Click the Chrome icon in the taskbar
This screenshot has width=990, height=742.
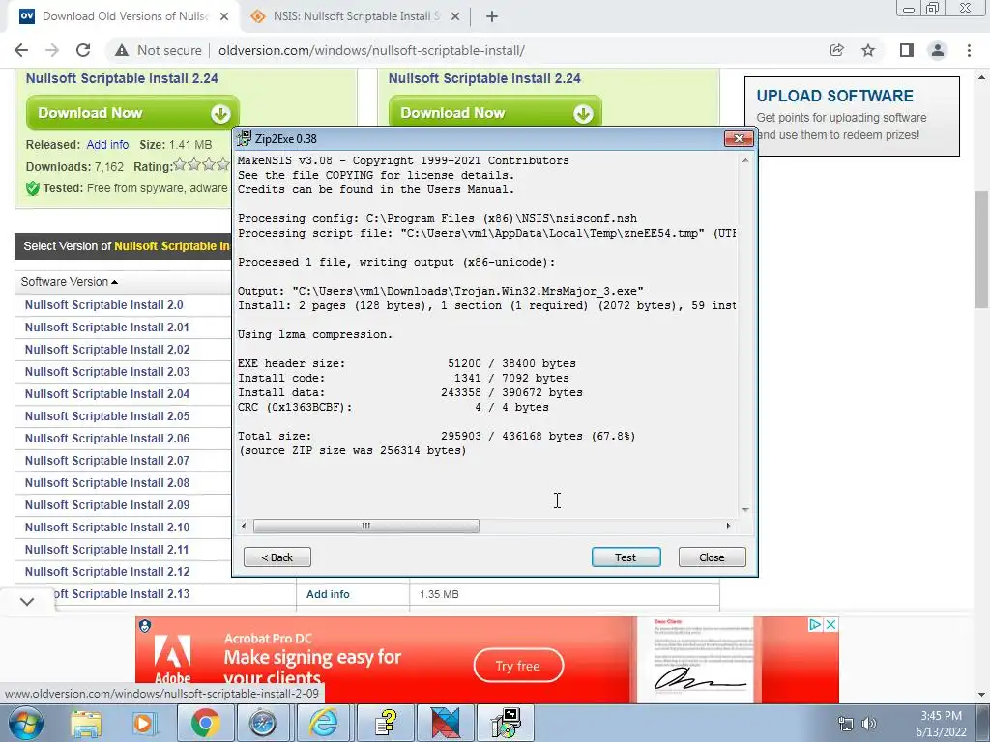click(x=205, y=723)
